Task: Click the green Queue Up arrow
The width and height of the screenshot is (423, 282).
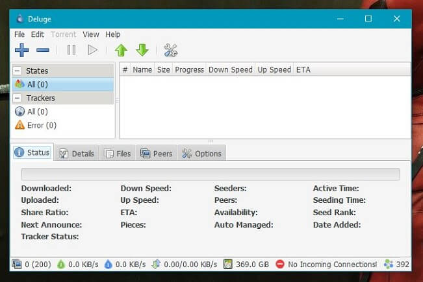Action: [121, 51]
